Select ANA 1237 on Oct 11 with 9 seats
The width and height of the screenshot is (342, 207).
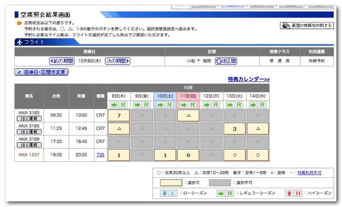(189, 155)
